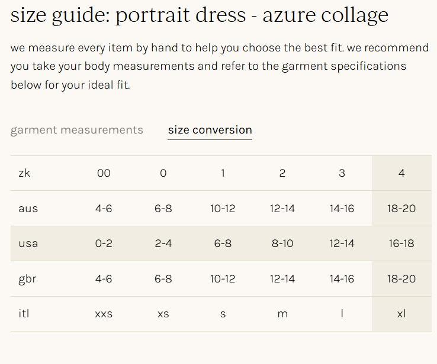Click the aus row label
This screenshot has width=437, height=364.
[x=28, y=209]
